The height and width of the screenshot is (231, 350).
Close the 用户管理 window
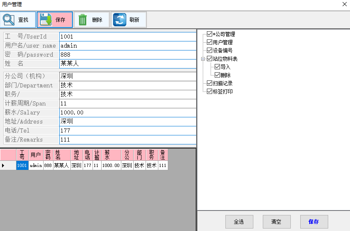[344, 4]
